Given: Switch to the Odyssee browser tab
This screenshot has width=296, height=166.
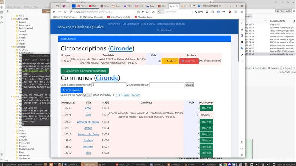Looking at the screenshot, I should point(116,6).
